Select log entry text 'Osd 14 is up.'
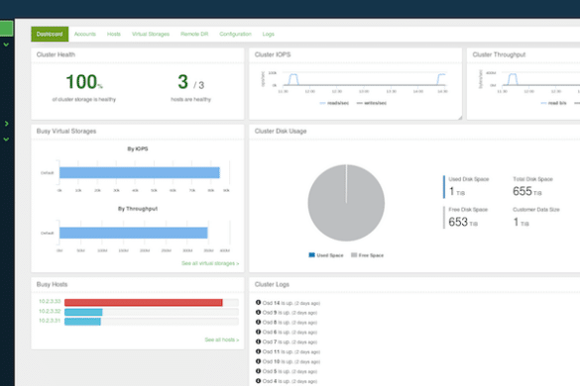 point(278,303)
